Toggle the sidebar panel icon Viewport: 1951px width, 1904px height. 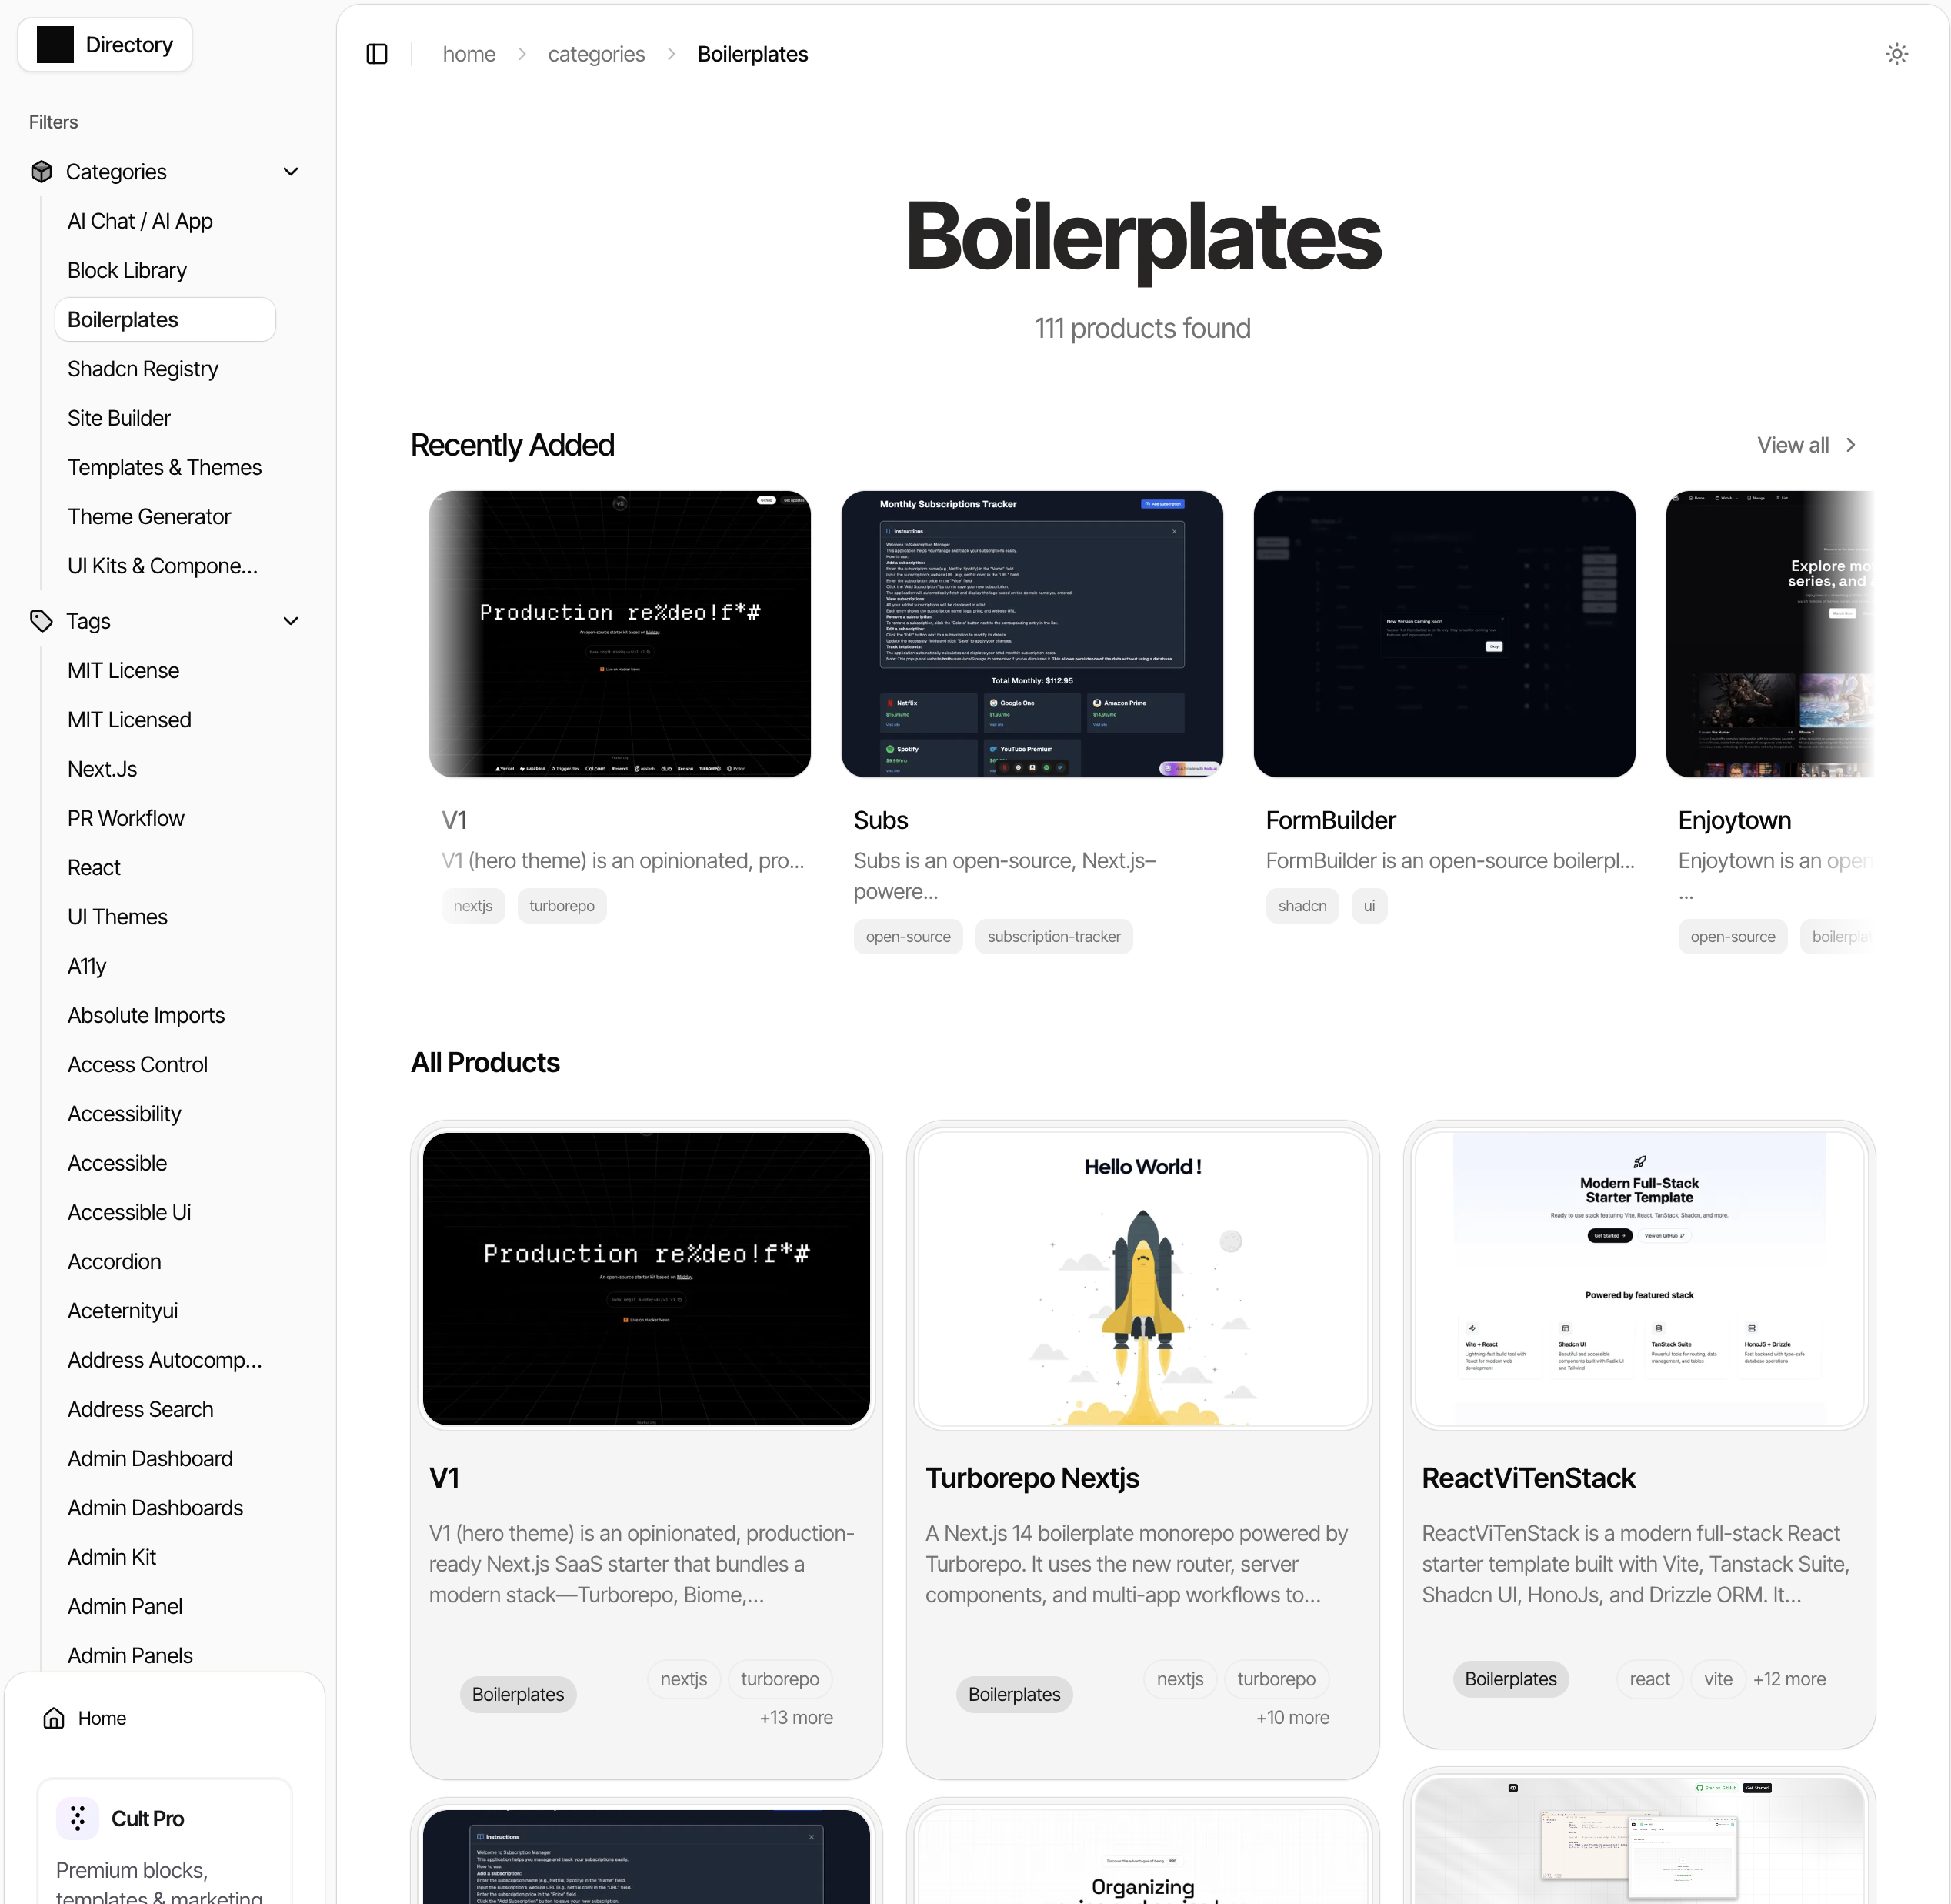(377, 54)
